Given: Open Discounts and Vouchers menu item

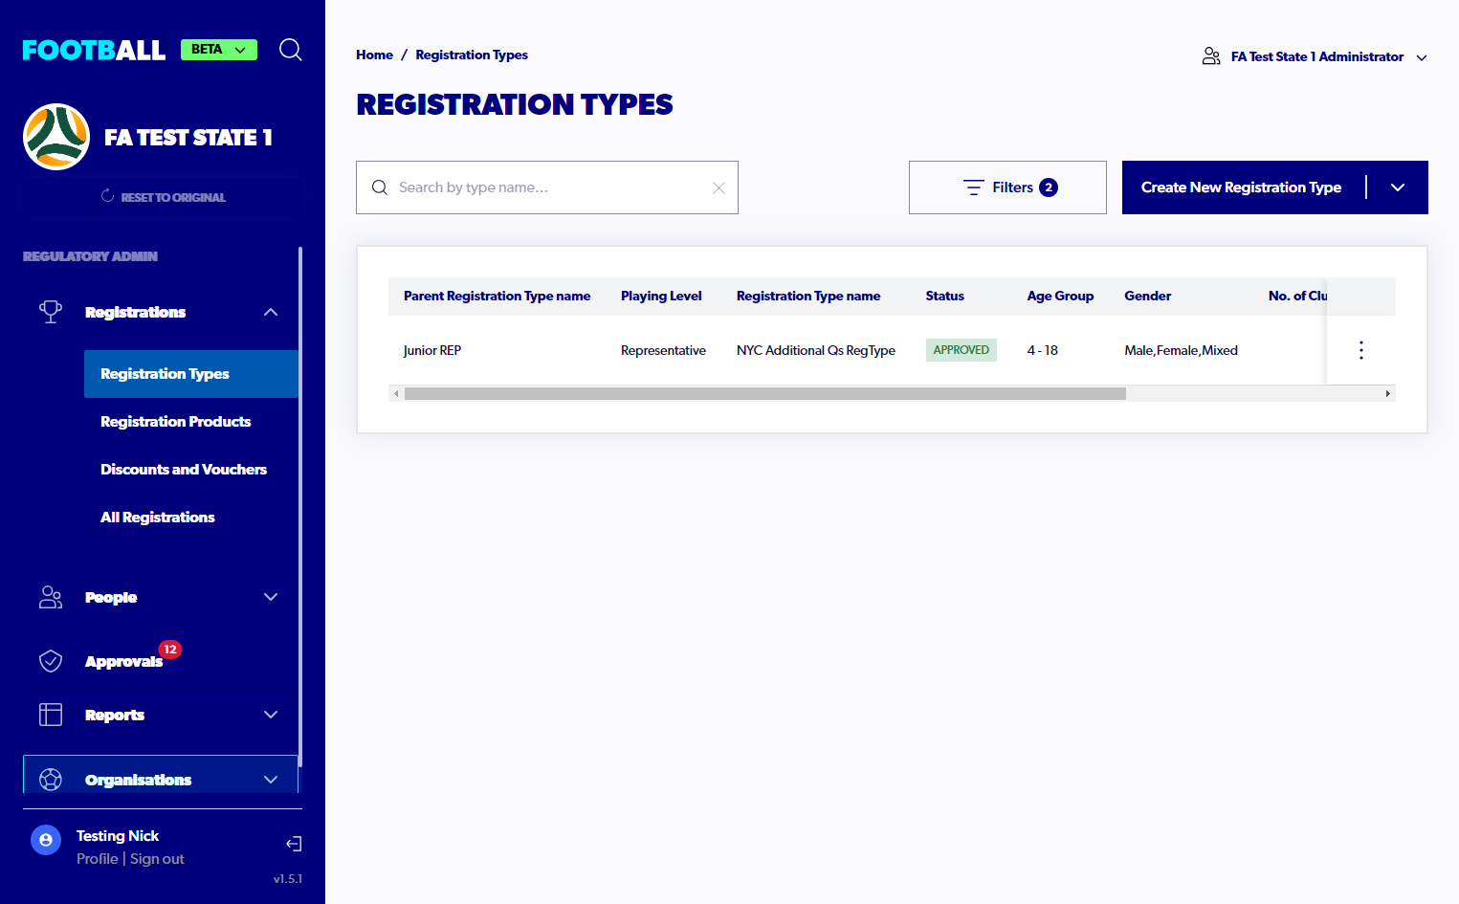Looking at the screenshot, I should (184, 470).
